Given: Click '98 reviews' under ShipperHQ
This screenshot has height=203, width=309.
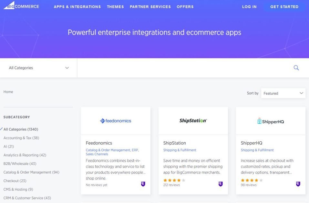Looking at the screenshot, I should pos(249,185).
